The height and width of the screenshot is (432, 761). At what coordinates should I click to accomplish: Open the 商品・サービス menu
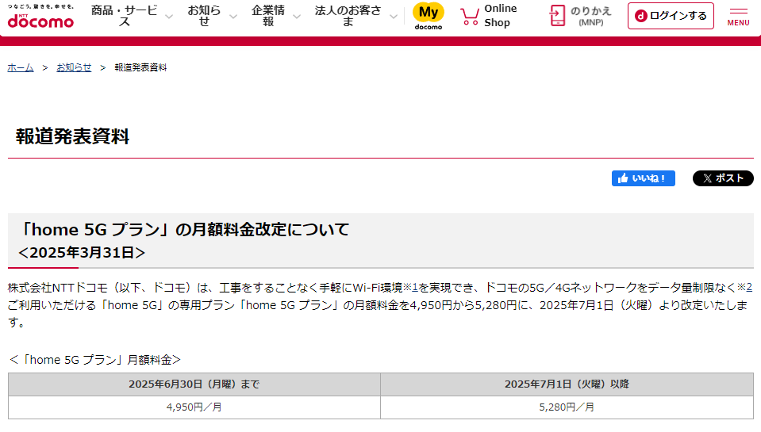click(x=125, y=16)
